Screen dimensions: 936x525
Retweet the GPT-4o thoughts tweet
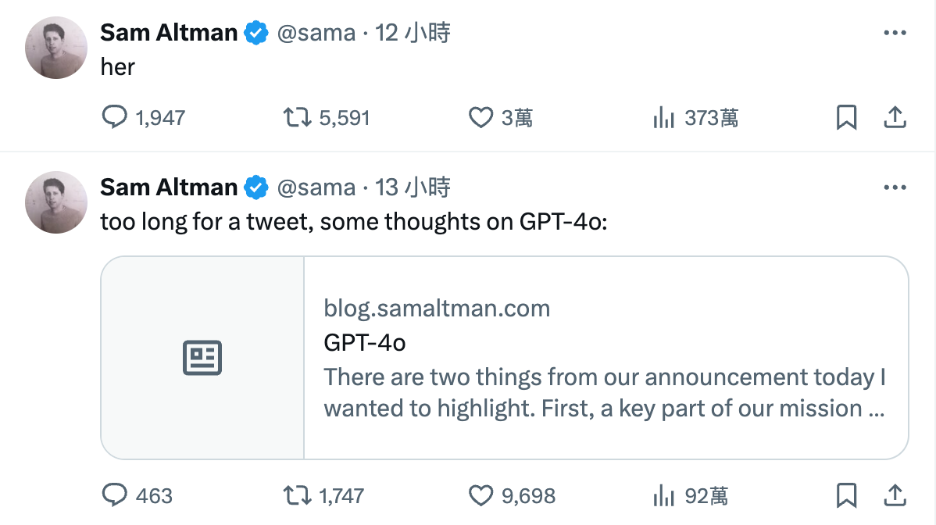295,495
